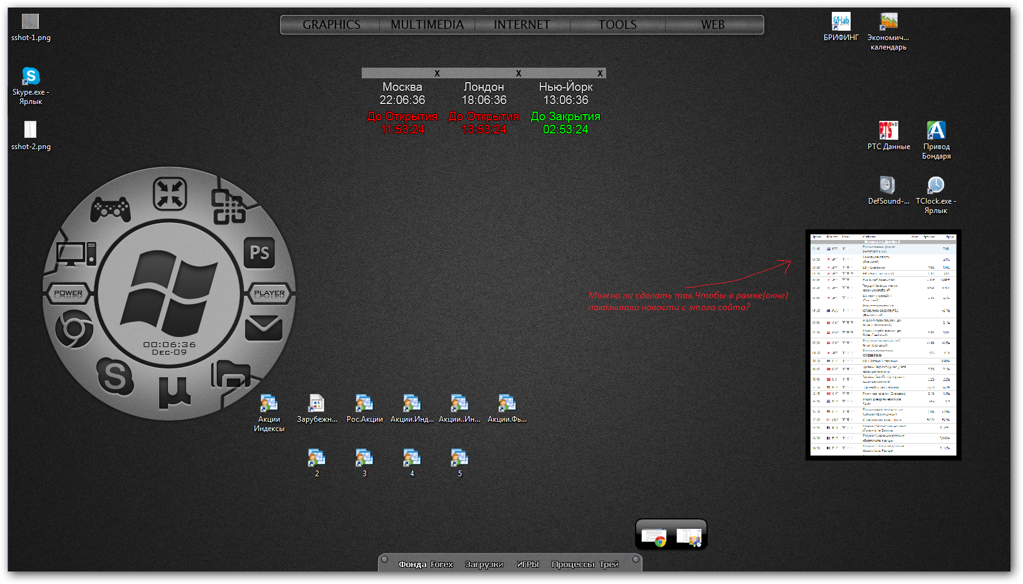
Task: Launch Skype from the circular launcher
Action: (115, 377)
